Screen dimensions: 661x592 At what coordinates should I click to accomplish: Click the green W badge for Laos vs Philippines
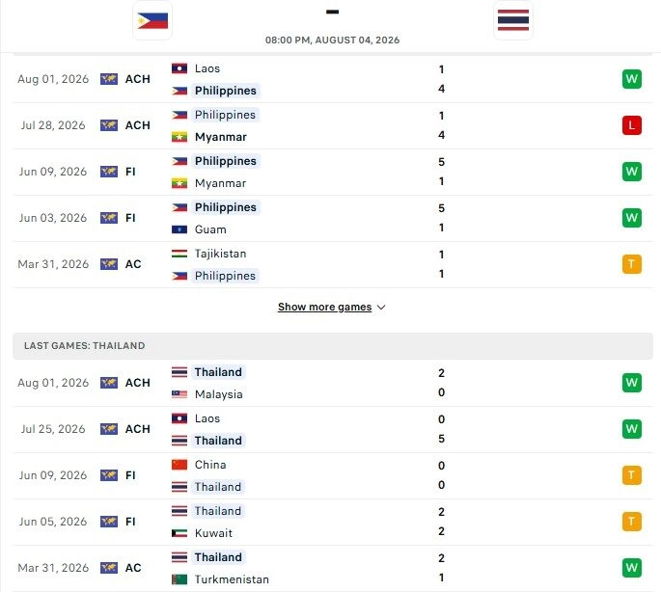(631, 79)
